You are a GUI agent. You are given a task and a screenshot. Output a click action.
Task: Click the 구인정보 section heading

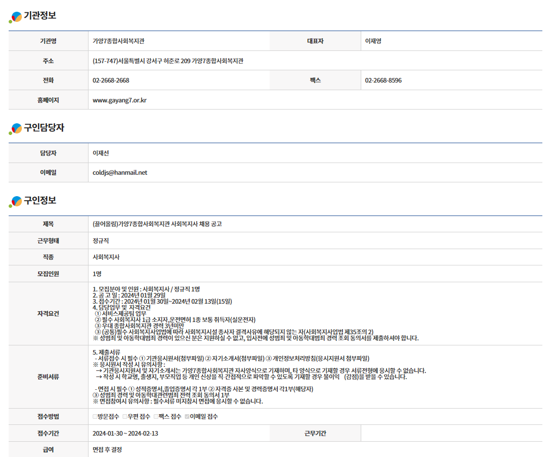[x=40, y=201]
